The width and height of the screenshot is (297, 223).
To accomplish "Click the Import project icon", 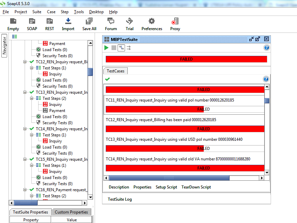I will pos(68,22).
